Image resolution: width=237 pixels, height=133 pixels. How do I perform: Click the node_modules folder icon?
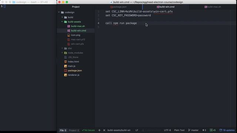[66, 53]
